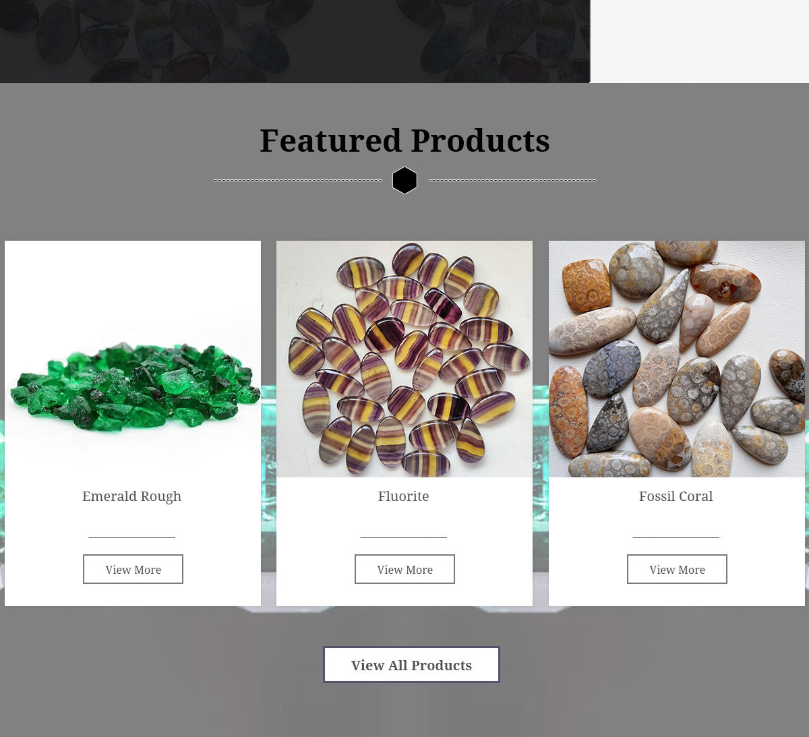Click the dashed line right of hexagon
This screenshot has width=809, height=737.
pyautogui.click(x=512, y=180)
